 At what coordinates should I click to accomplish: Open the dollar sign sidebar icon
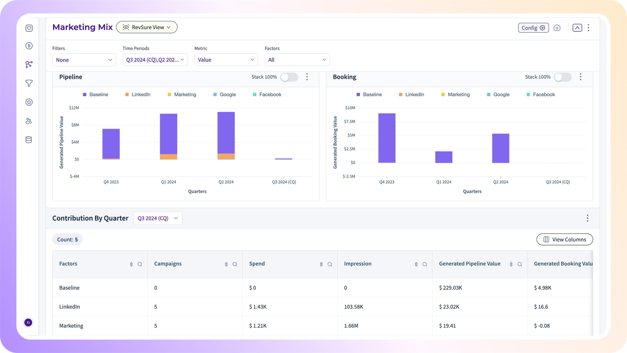[29, 46]
